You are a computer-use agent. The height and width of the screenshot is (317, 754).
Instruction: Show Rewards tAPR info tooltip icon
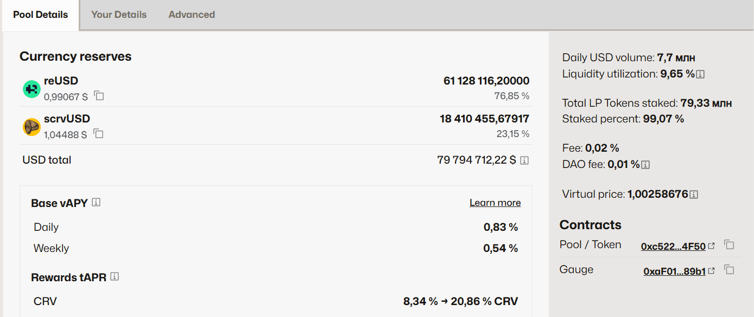pyautogui.click(x=115, y=276)
